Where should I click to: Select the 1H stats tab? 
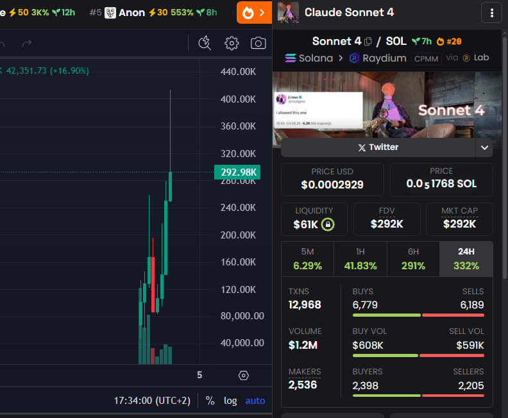click(360, 259)
